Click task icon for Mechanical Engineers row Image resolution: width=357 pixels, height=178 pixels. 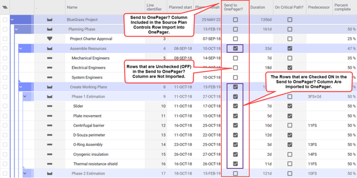(50, 58)
